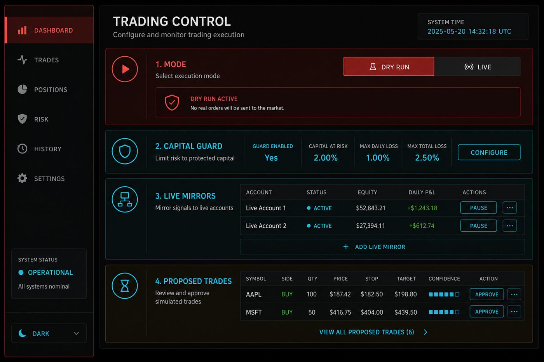Click the Proposed Trades hourglass icon
Image resolution: width=544 pixels, height=362 pixels.
[125, 286]
